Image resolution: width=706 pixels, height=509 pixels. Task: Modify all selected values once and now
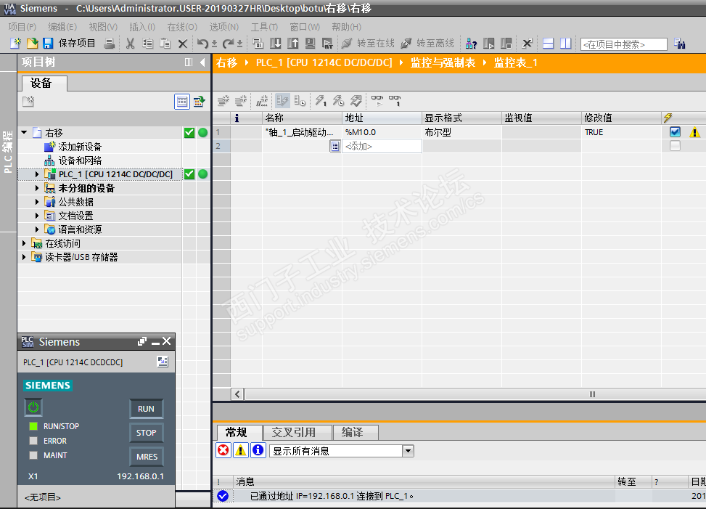(x=321, y=100)
